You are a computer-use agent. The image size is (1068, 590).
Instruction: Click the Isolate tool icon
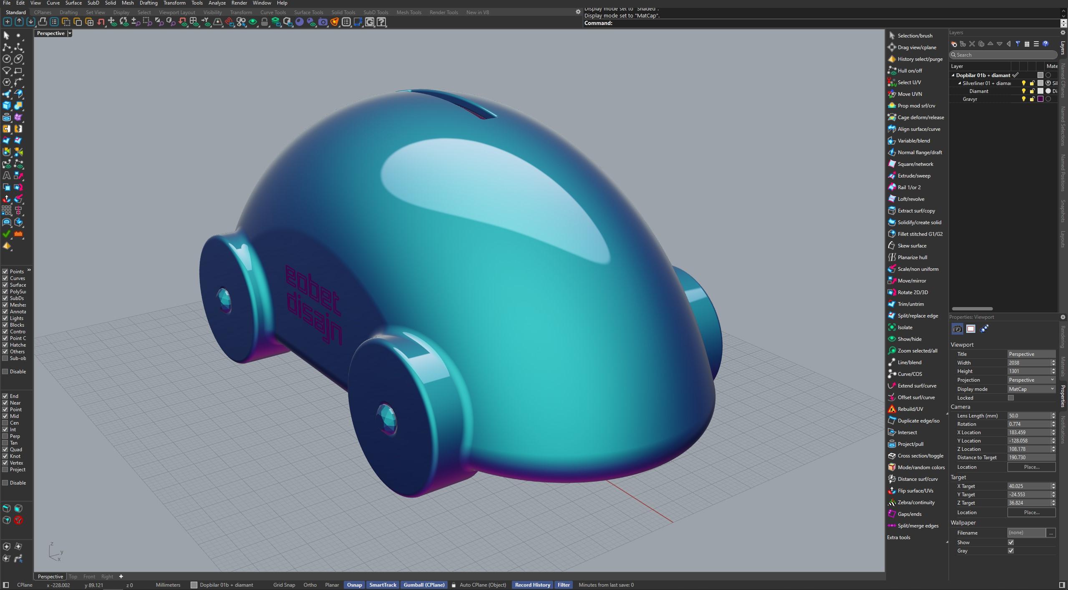pyautogui.click(x=892, y=327)
